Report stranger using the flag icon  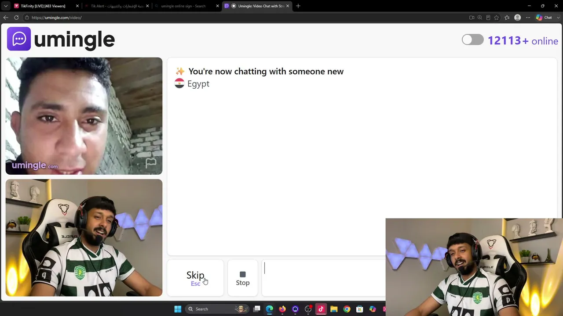pyautogui.click(x=151, y=163)
